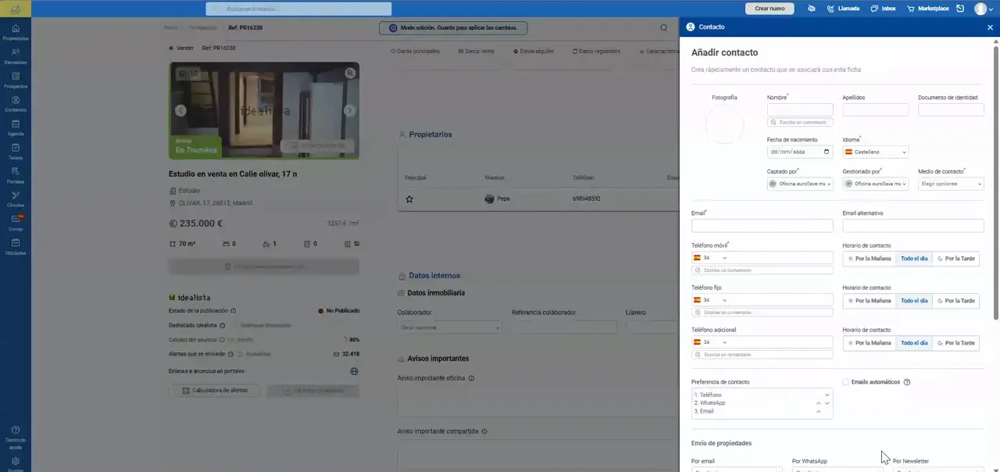Open Utilidades in the left sidebar

(x=15, y=247)
